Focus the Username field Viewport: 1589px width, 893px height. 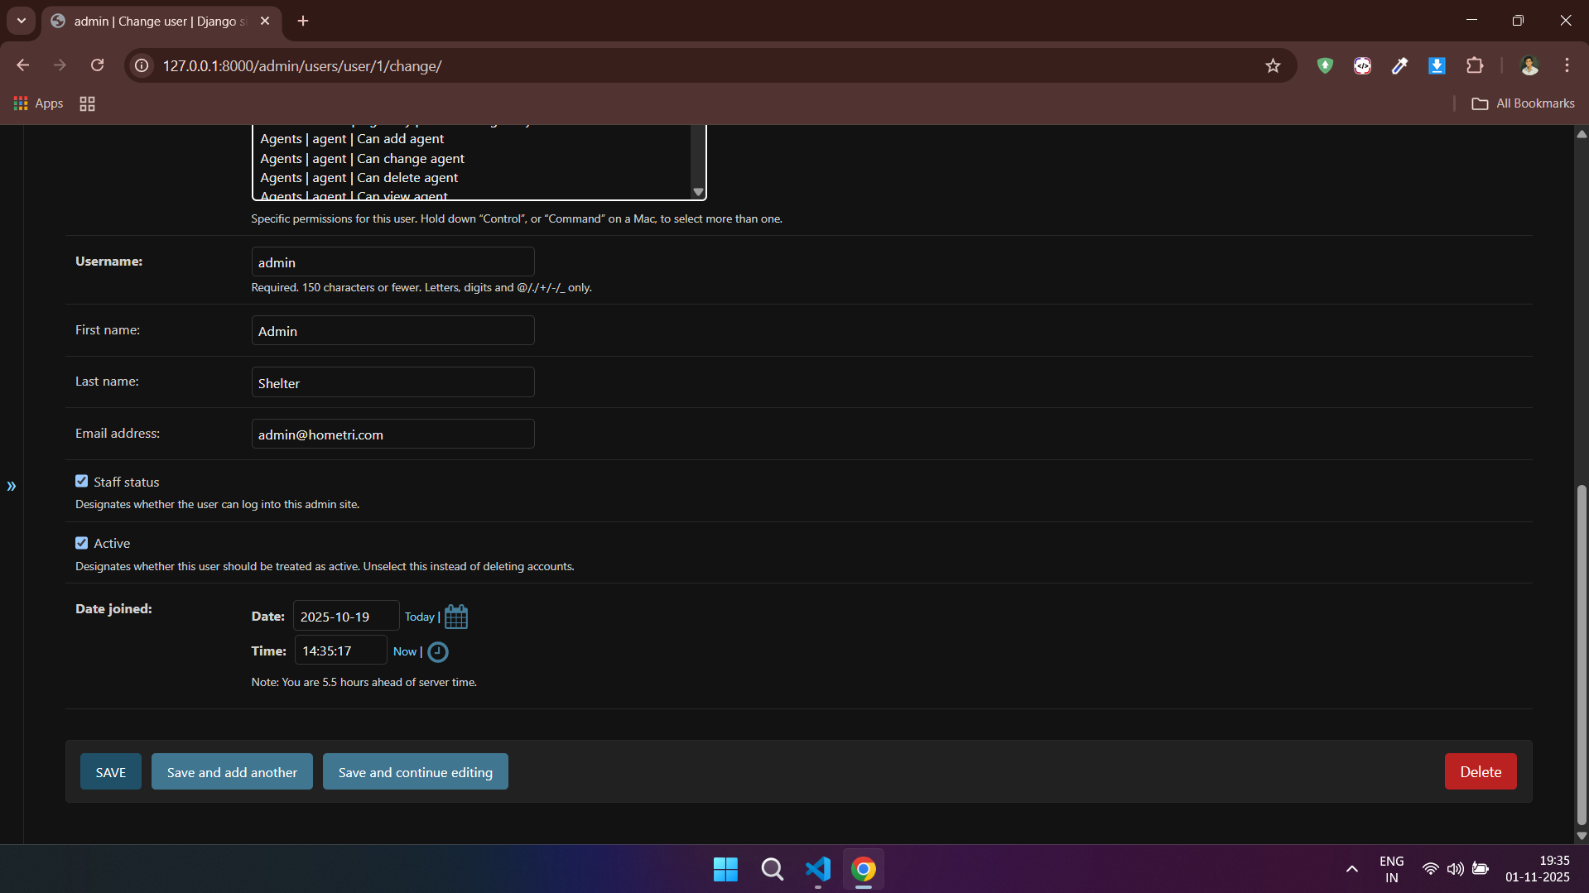coord(393,262)
